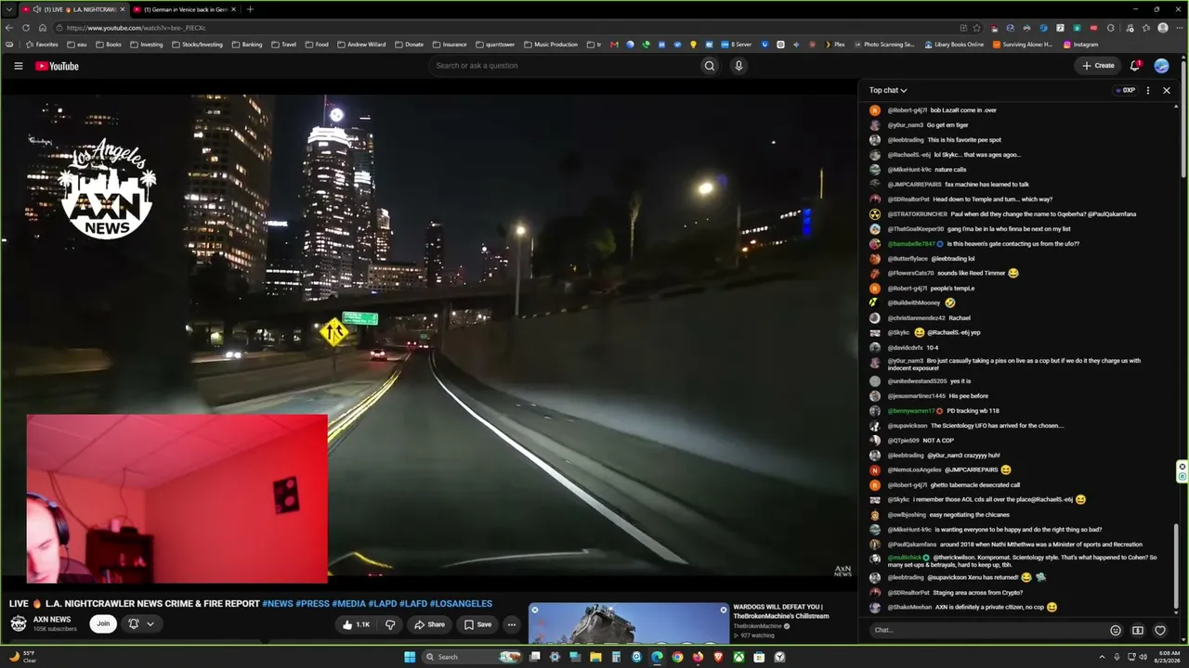1189x668 pixels.
Task: Open emoji picker in chat box
Action: click(x=1116, y=630)
